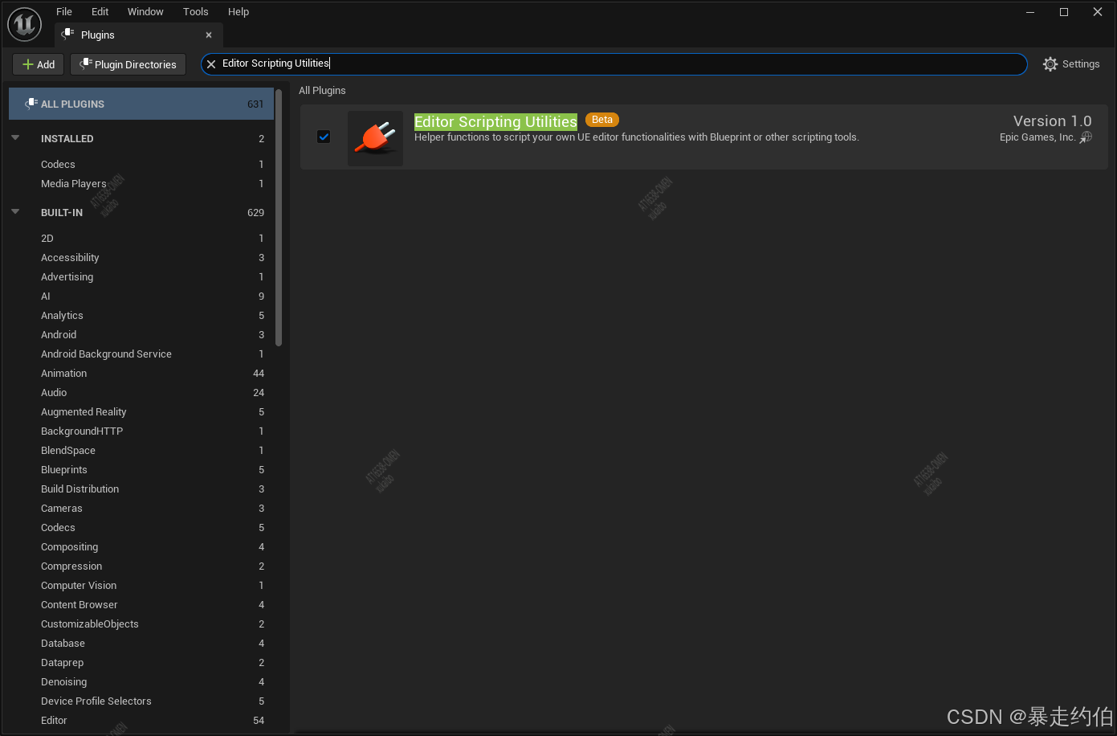
Task: Click the Add plugin button
Action: [39, 64]
